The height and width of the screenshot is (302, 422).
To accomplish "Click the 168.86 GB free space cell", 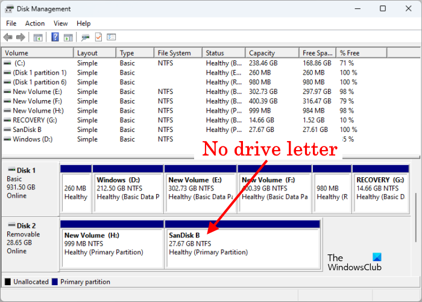I will pyautogui.click(x=316, y=63).
